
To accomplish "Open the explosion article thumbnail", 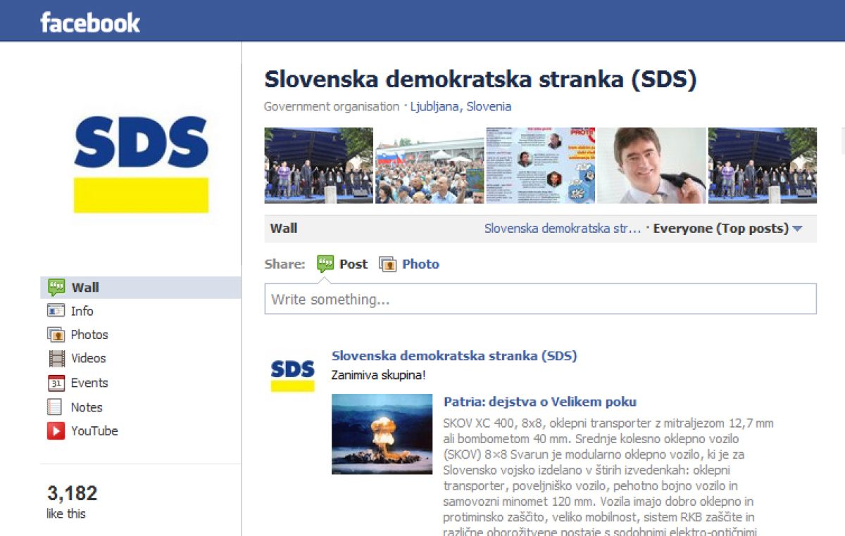I will (x=382, y=434).
